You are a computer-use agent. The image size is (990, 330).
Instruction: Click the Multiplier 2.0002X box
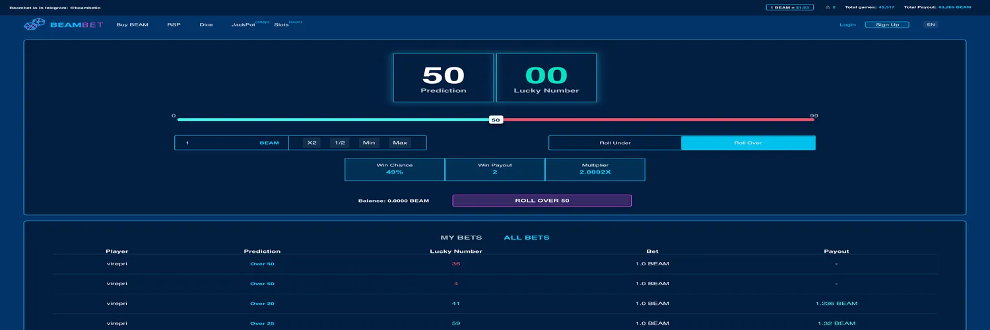595,169
